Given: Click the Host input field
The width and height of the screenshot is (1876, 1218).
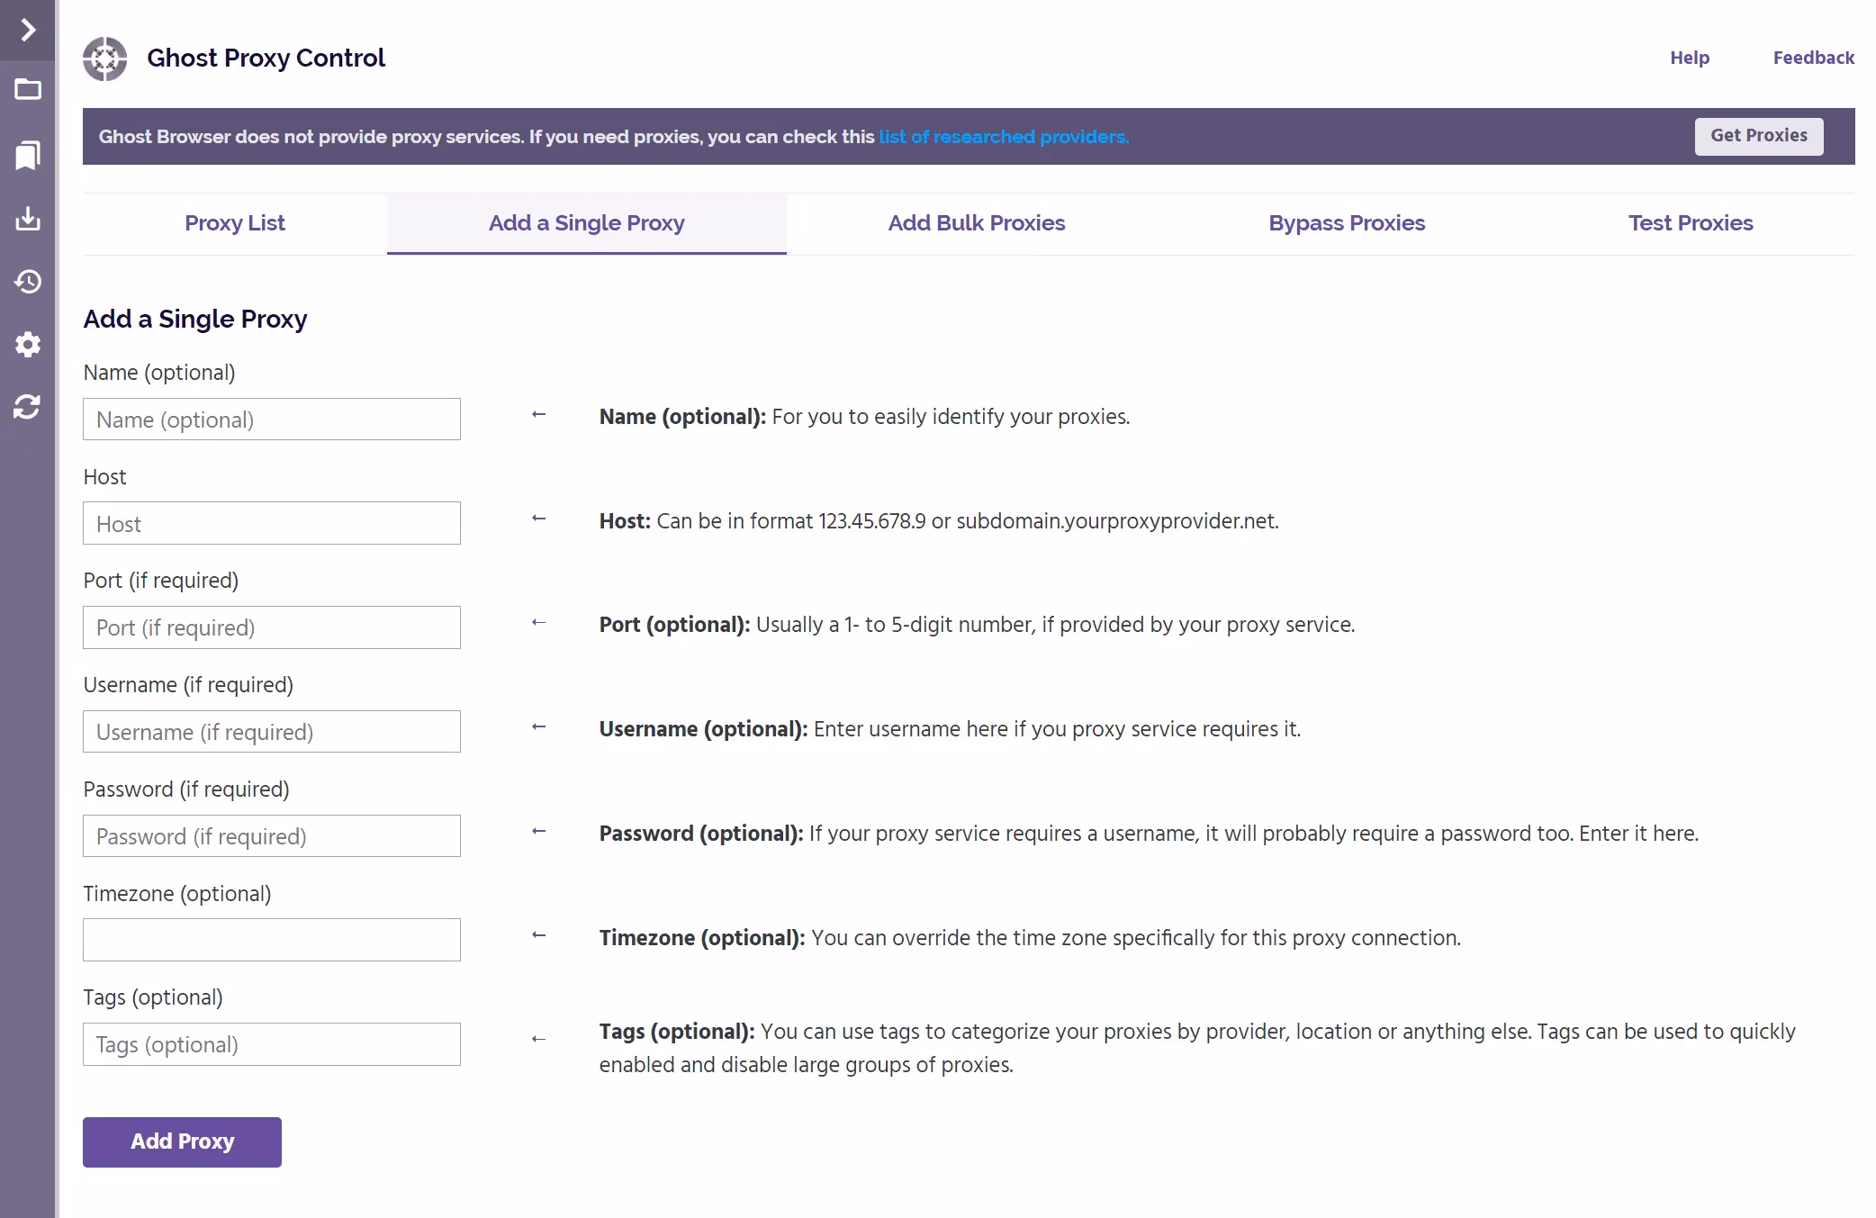Looking at the screenshot, I should pyautogui.click(x=271, y=523).
